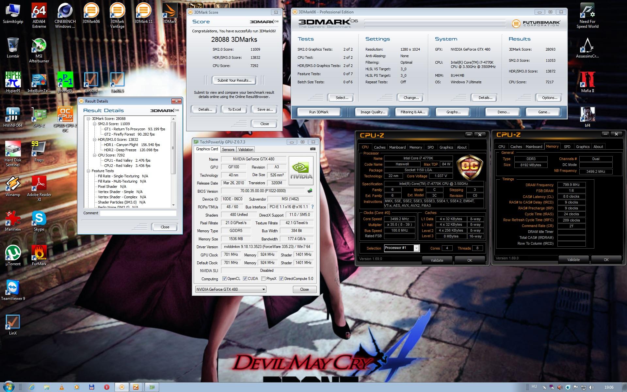627x392 pixels.
Task: Toggle the PhysX checkbox in GPU-Z
Action: [x=263, y=279]
